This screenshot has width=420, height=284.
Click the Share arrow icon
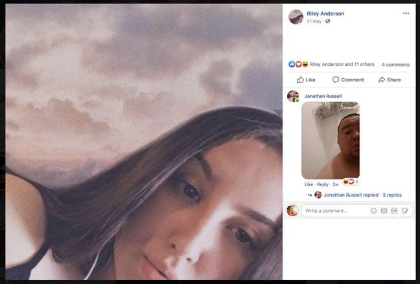point(381,80)
